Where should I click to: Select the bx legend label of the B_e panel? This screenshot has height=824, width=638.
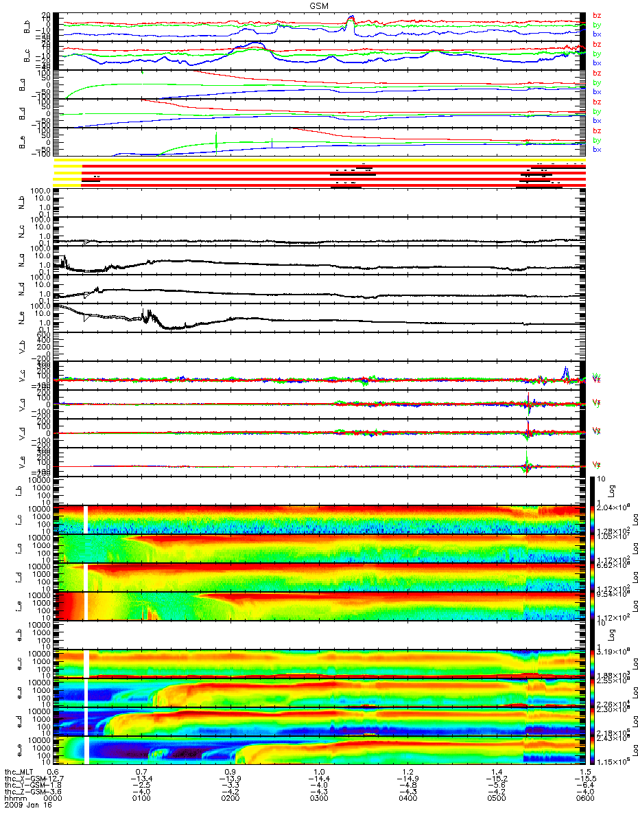(x=597, y=150)
